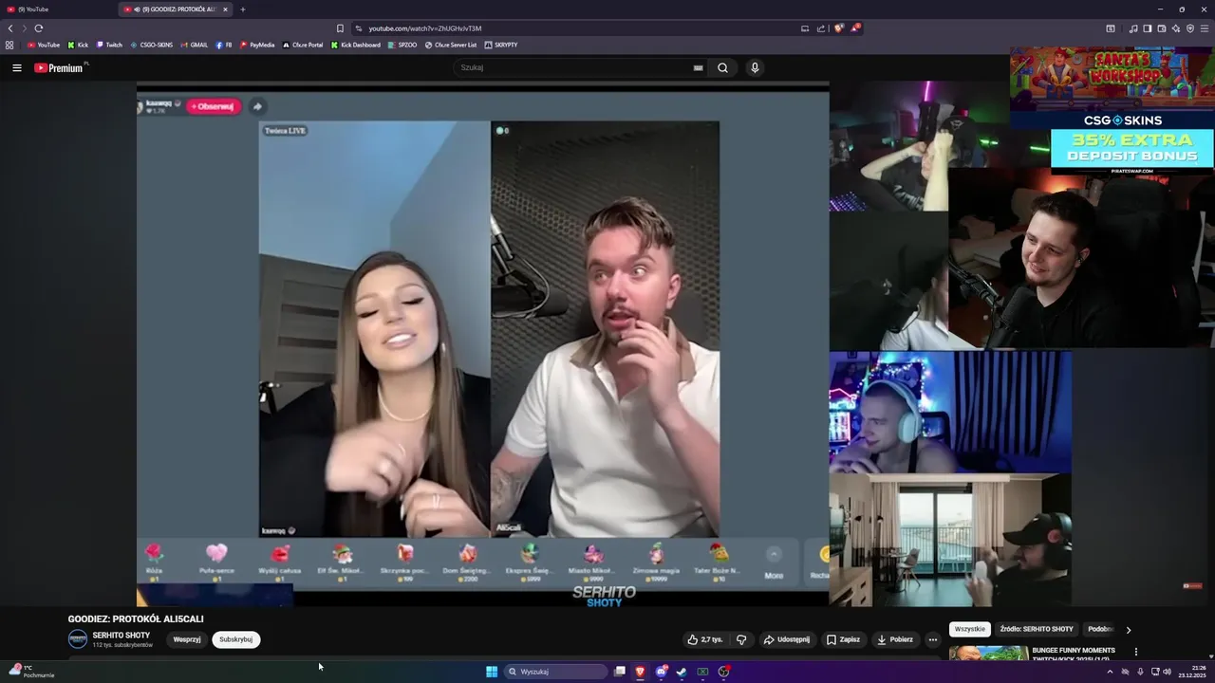Open the browser main menu

(x=1205, y=28)
